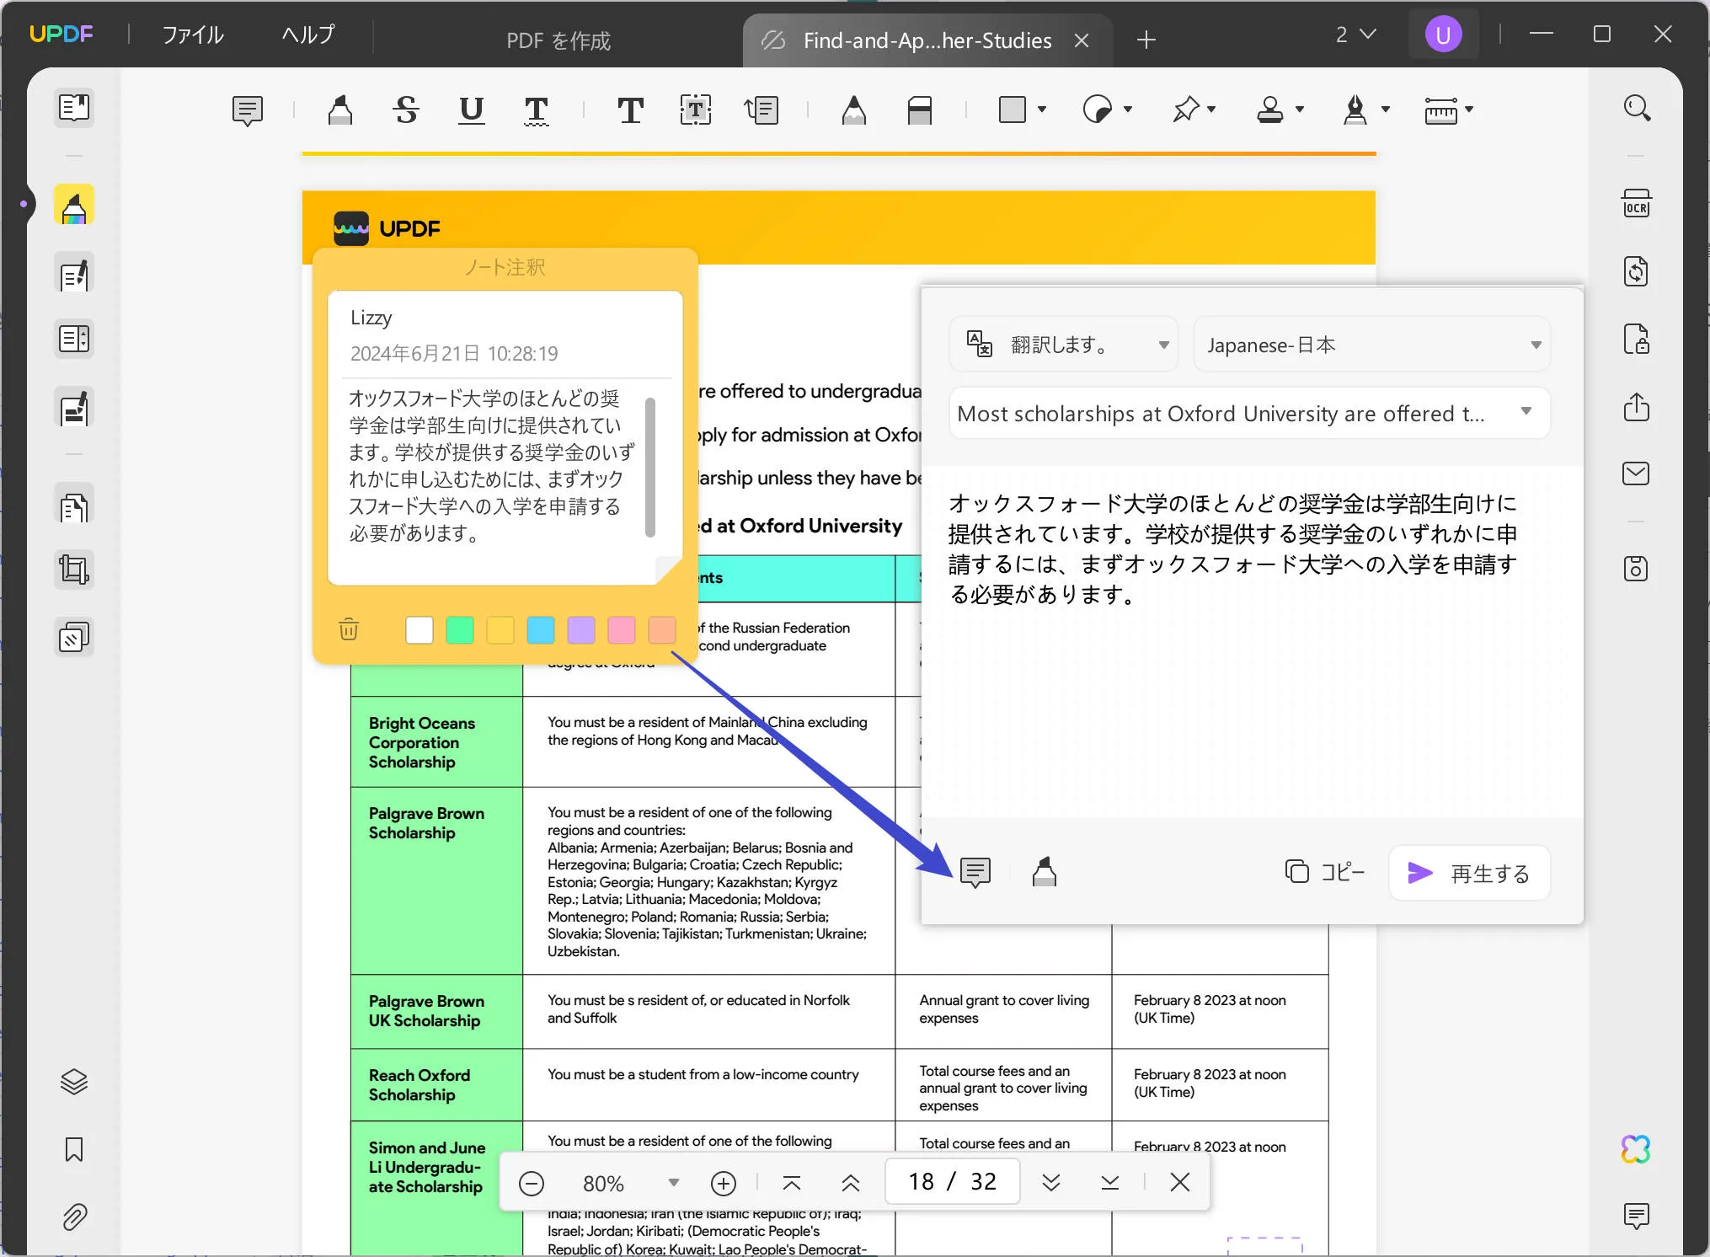Image resolution: width=1710 pixels, height=1257 pixels.
Task: Send the PDF by email icon
Action: point(1636,473)
